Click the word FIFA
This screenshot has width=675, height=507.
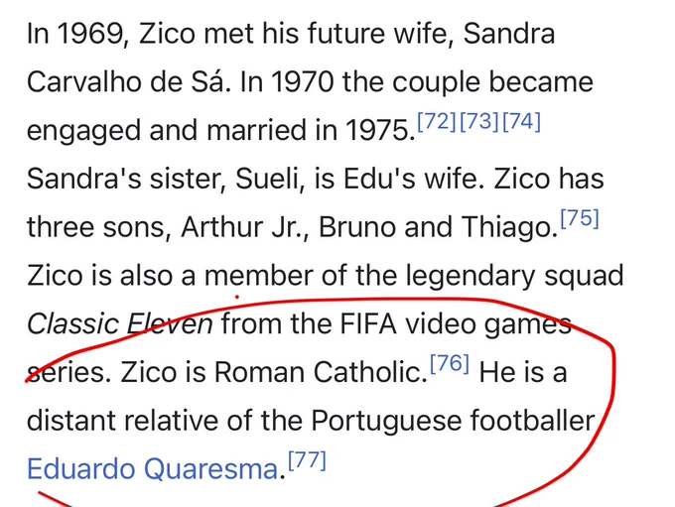[368, 324]
